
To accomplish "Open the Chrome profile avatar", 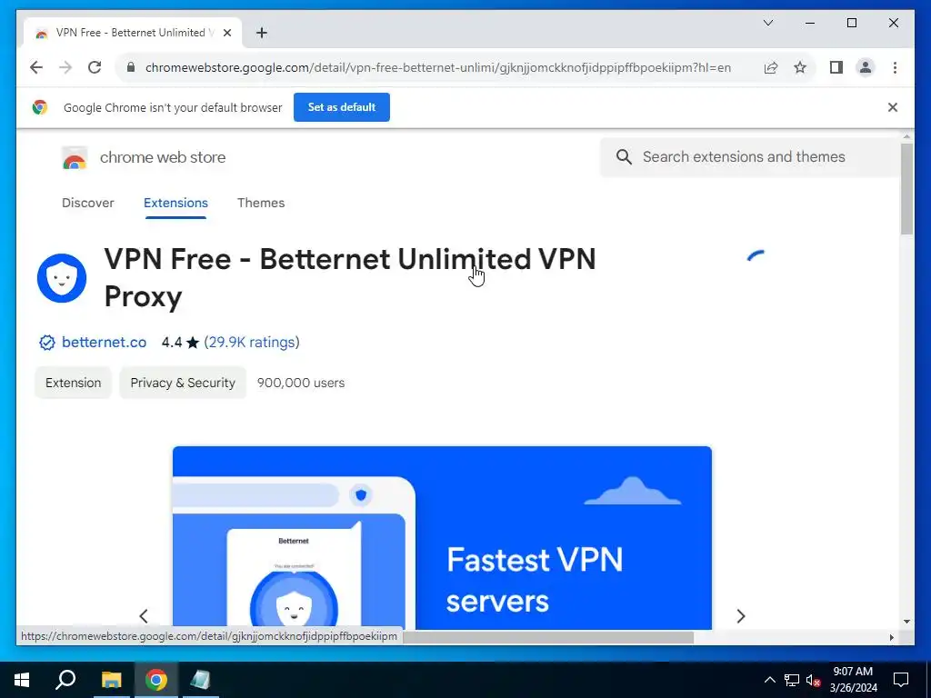I will click(866, 67).
